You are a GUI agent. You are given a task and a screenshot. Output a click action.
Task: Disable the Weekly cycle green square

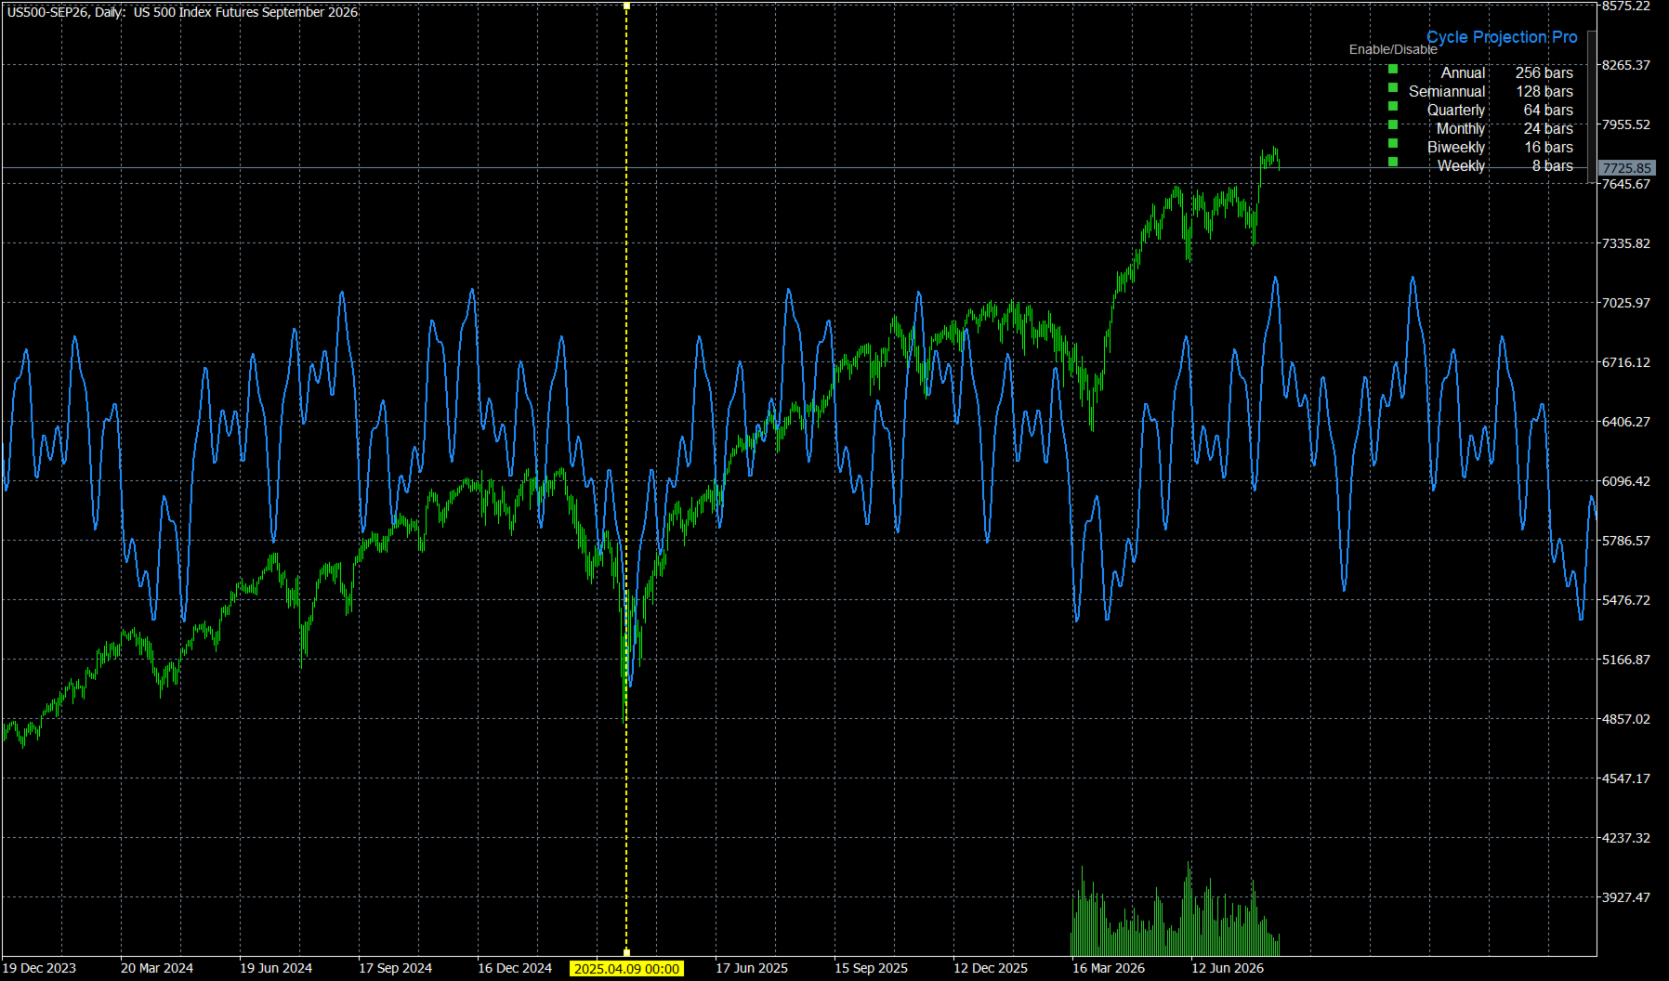[x=1393, y=162]
